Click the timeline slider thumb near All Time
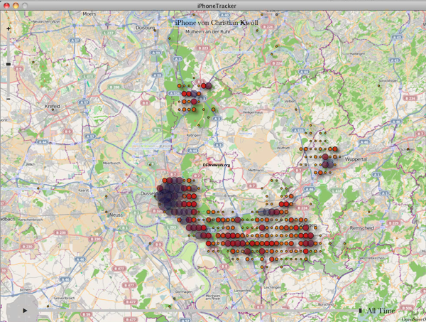This screenshot has width=426, height=322. click(360, 311)
